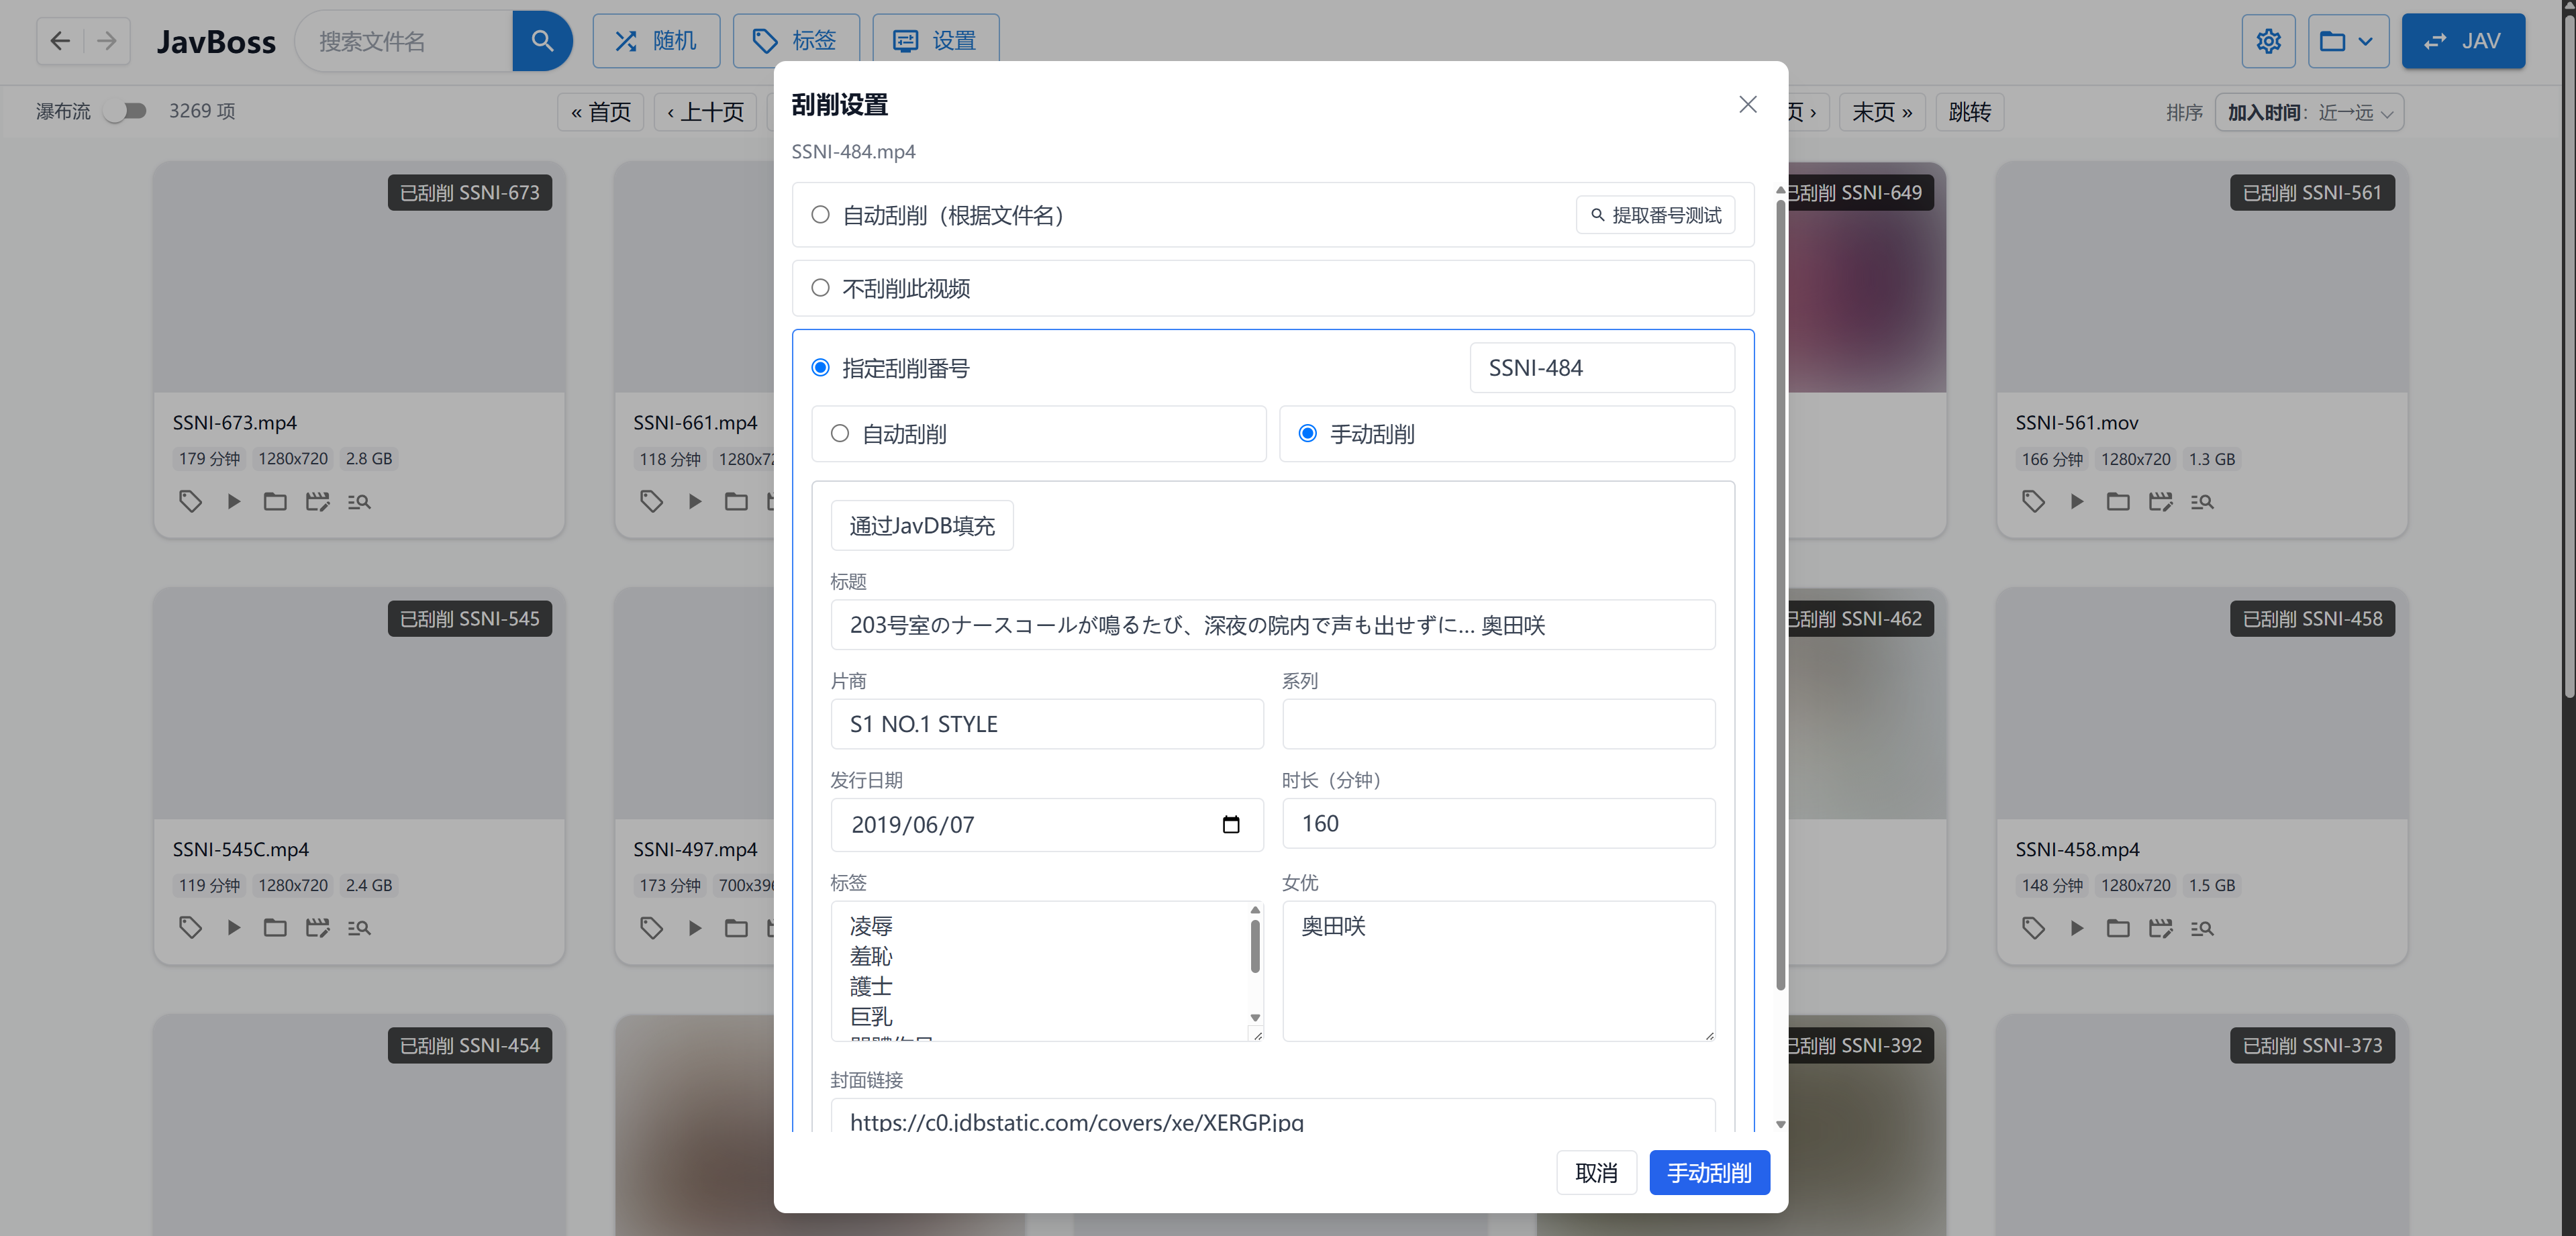Open folder of SSNI-545C.mp4
2576x1236 pixels.
click(x=275, y=927)
